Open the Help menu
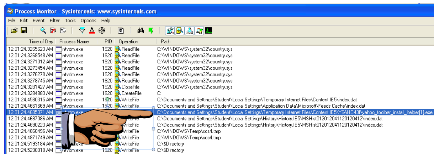 point(106,21)
